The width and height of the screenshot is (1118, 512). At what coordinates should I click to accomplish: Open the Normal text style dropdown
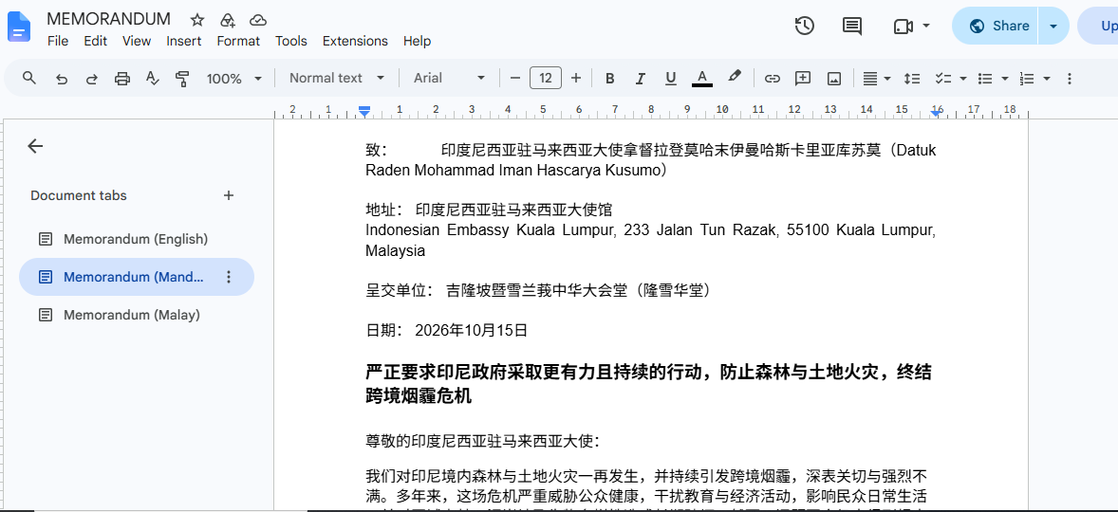coord(337,79)
